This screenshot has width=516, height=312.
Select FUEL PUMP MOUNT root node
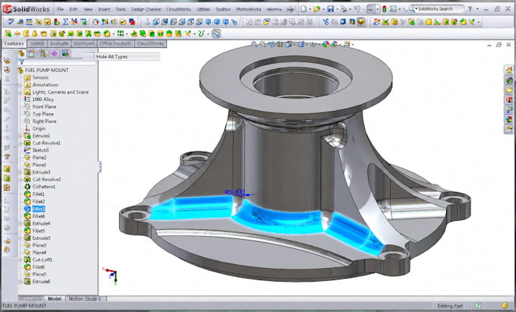[47, 70]
